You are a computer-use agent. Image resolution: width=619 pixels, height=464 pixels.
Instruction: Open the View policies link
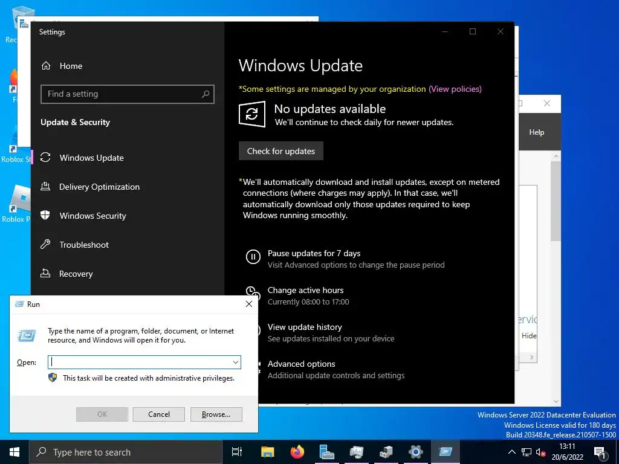click(455, 89)
